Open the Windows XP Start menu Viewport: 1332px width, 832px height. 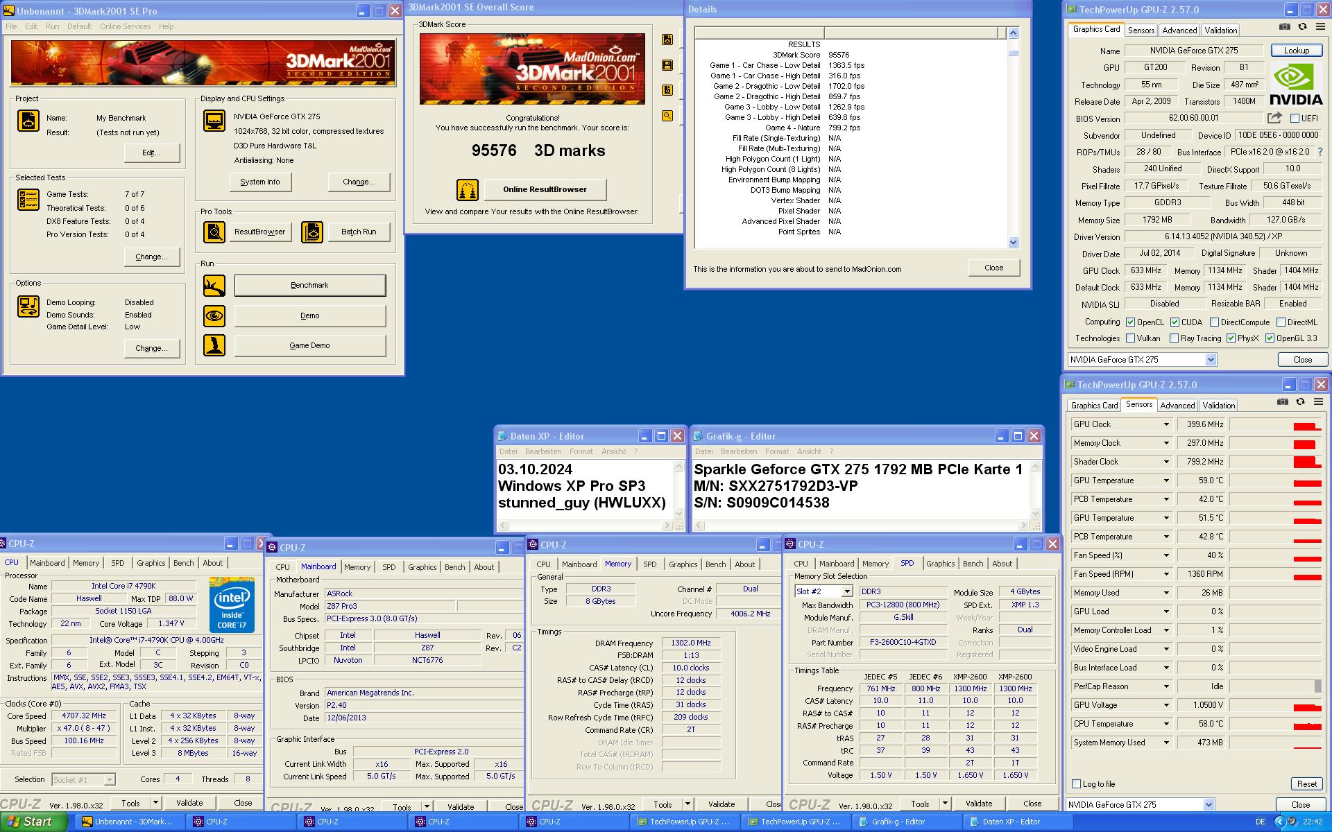(x=33, y=822)
